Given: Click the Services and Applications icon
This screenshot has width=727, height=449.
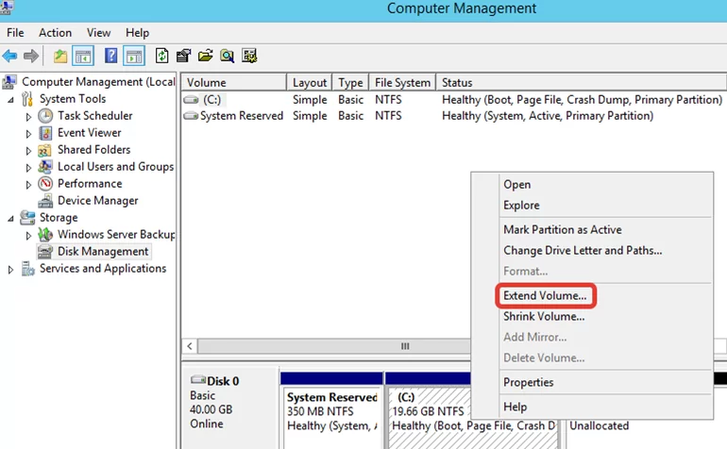Looking at the screenshot, I should (27, 269).
